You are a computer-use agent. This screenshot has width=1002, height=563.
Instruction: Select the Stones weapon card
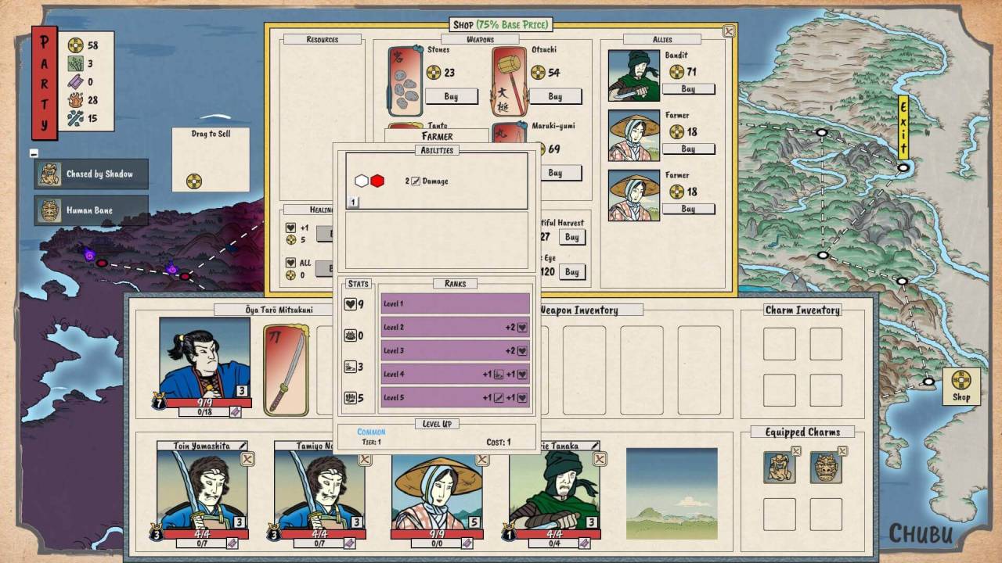[405, 81]
